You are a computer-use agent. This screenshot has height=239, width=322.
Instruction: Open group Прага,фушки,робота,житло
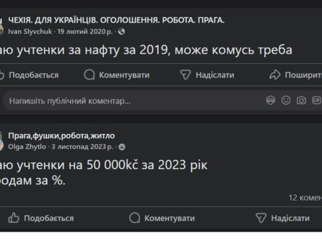tap(62, 135)
